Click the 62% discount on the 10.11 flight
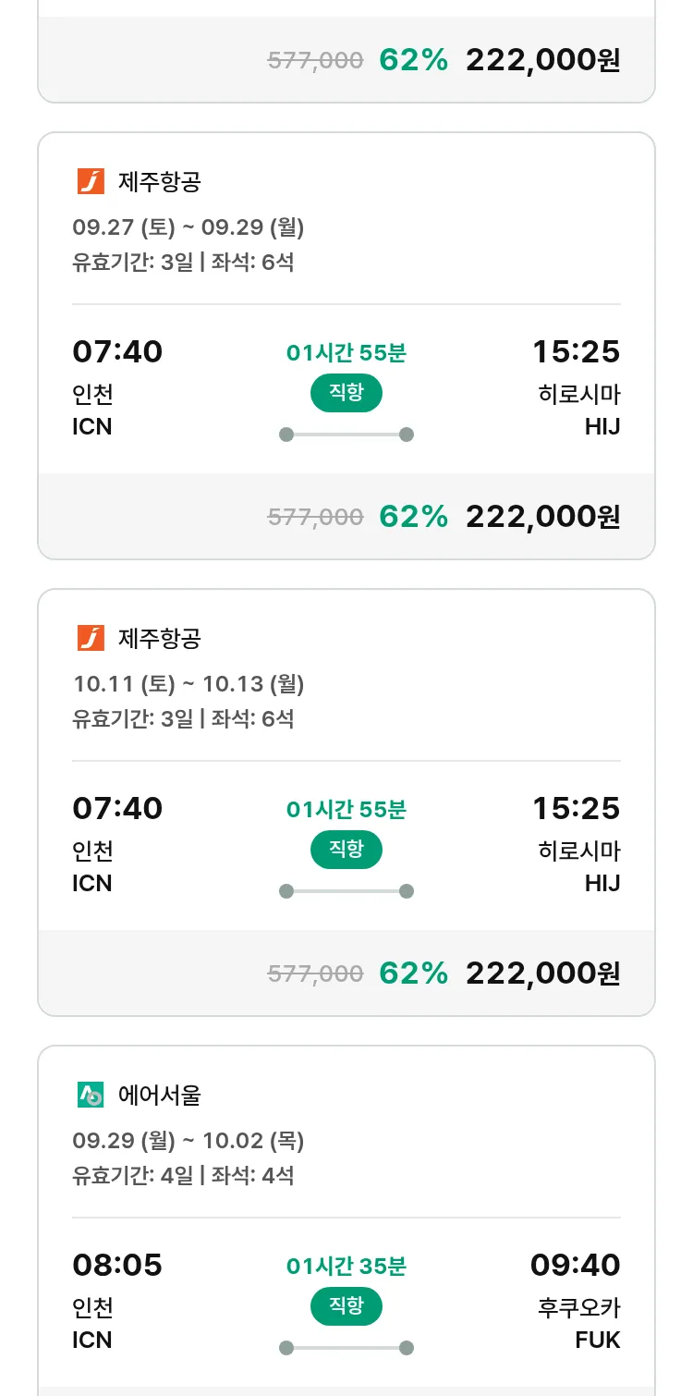Image resolution: width=693 pixels, height=1396 pixels. click(x=413, y=973)
